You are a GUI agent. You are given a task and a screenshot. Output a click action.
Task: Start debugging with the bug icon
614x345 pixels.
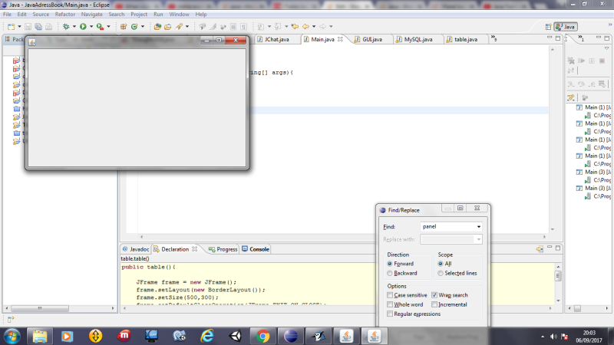66,27
